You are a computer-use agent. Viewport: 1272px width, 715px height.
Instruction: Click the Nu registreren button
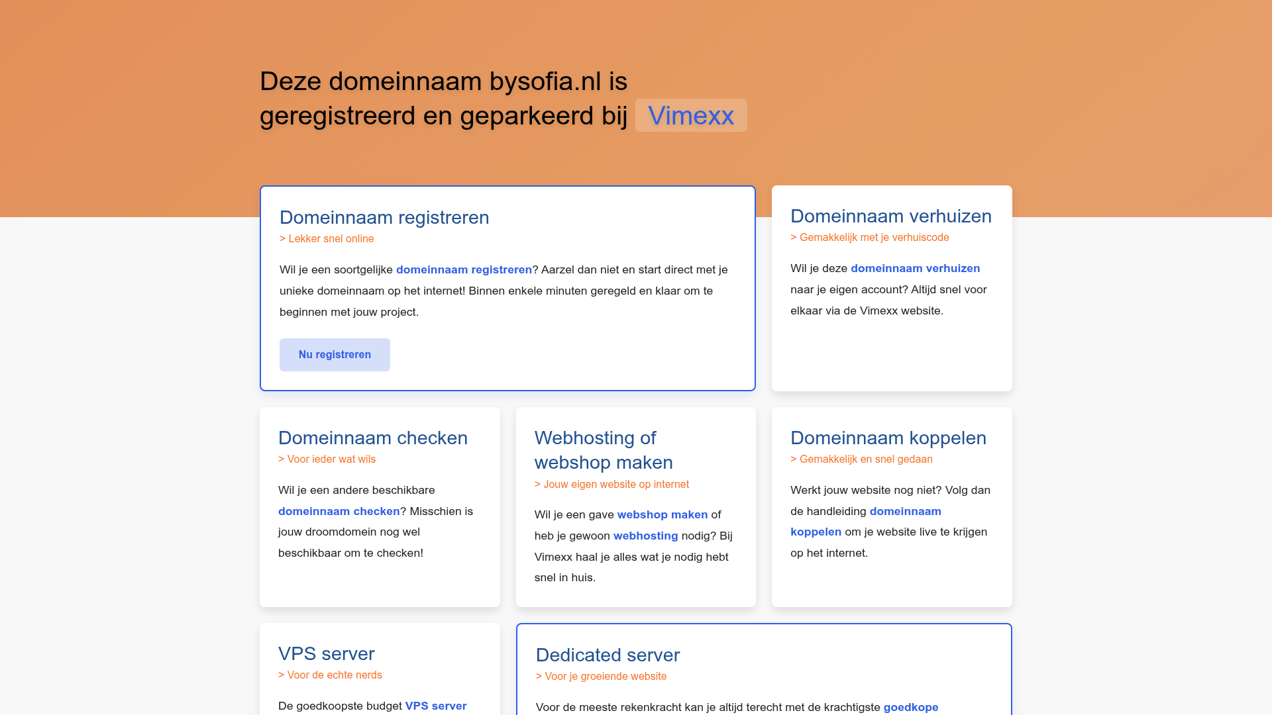(x=335, y=355)
